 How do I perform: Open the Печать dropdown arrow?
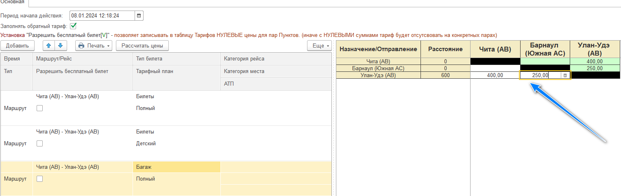[x=109, y=46]
